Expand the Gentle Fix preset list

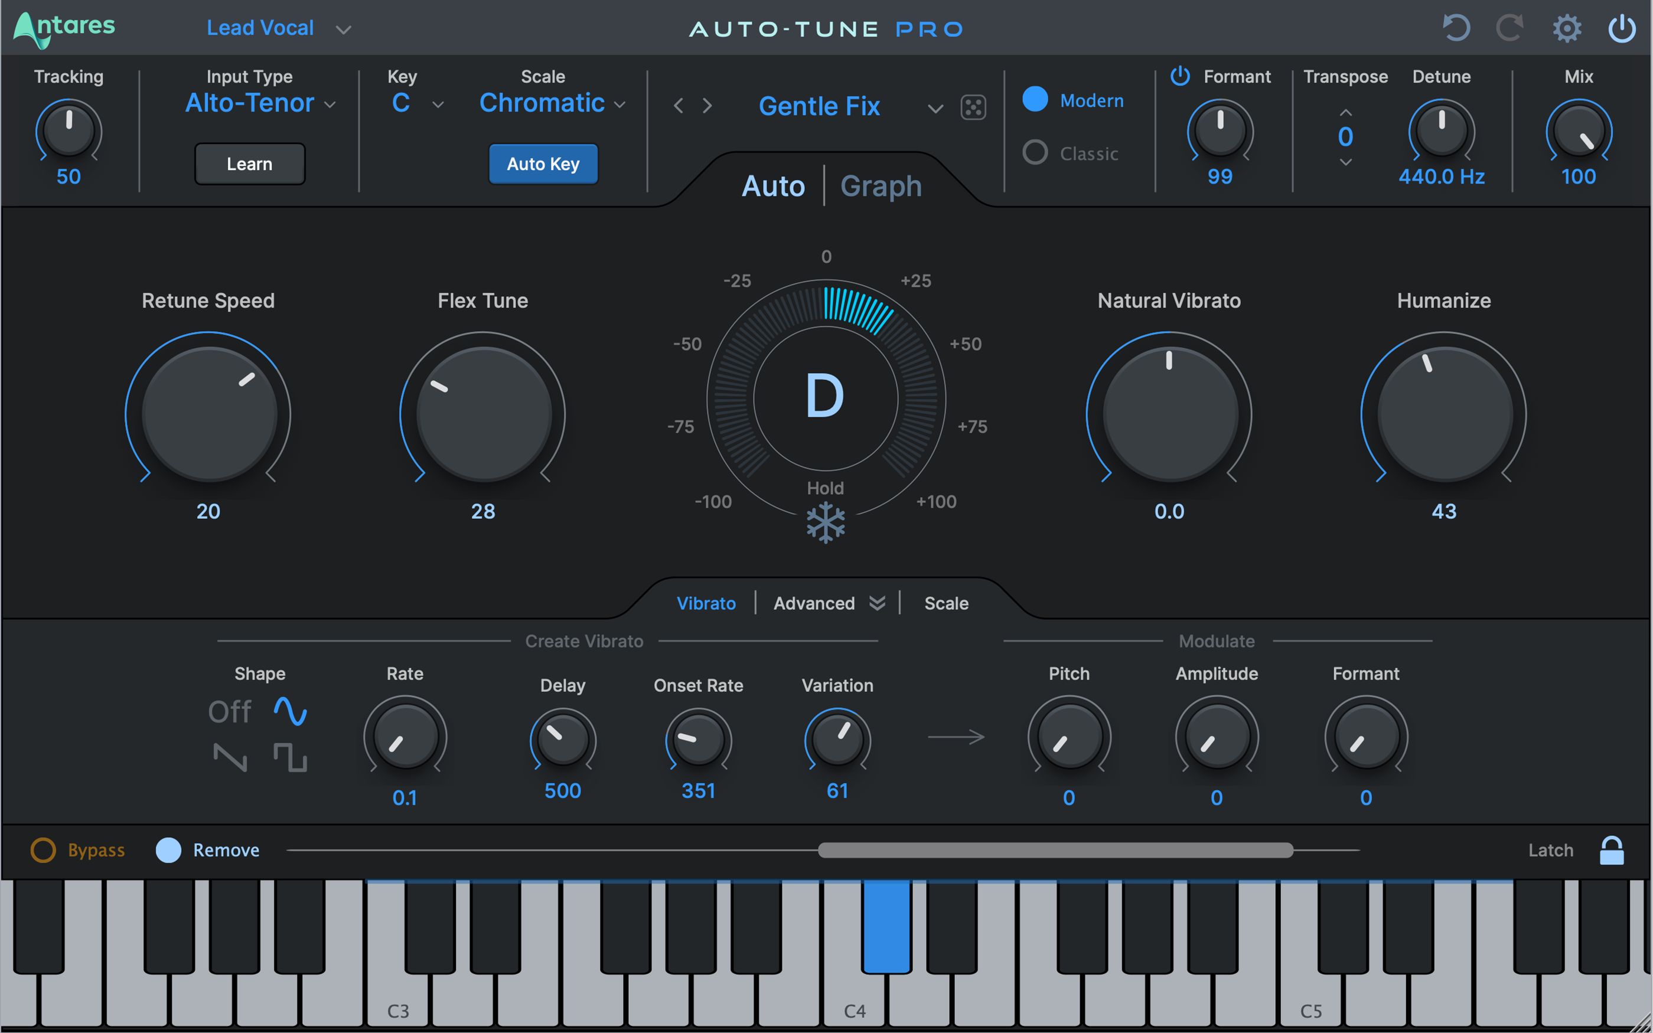(935, 108)
